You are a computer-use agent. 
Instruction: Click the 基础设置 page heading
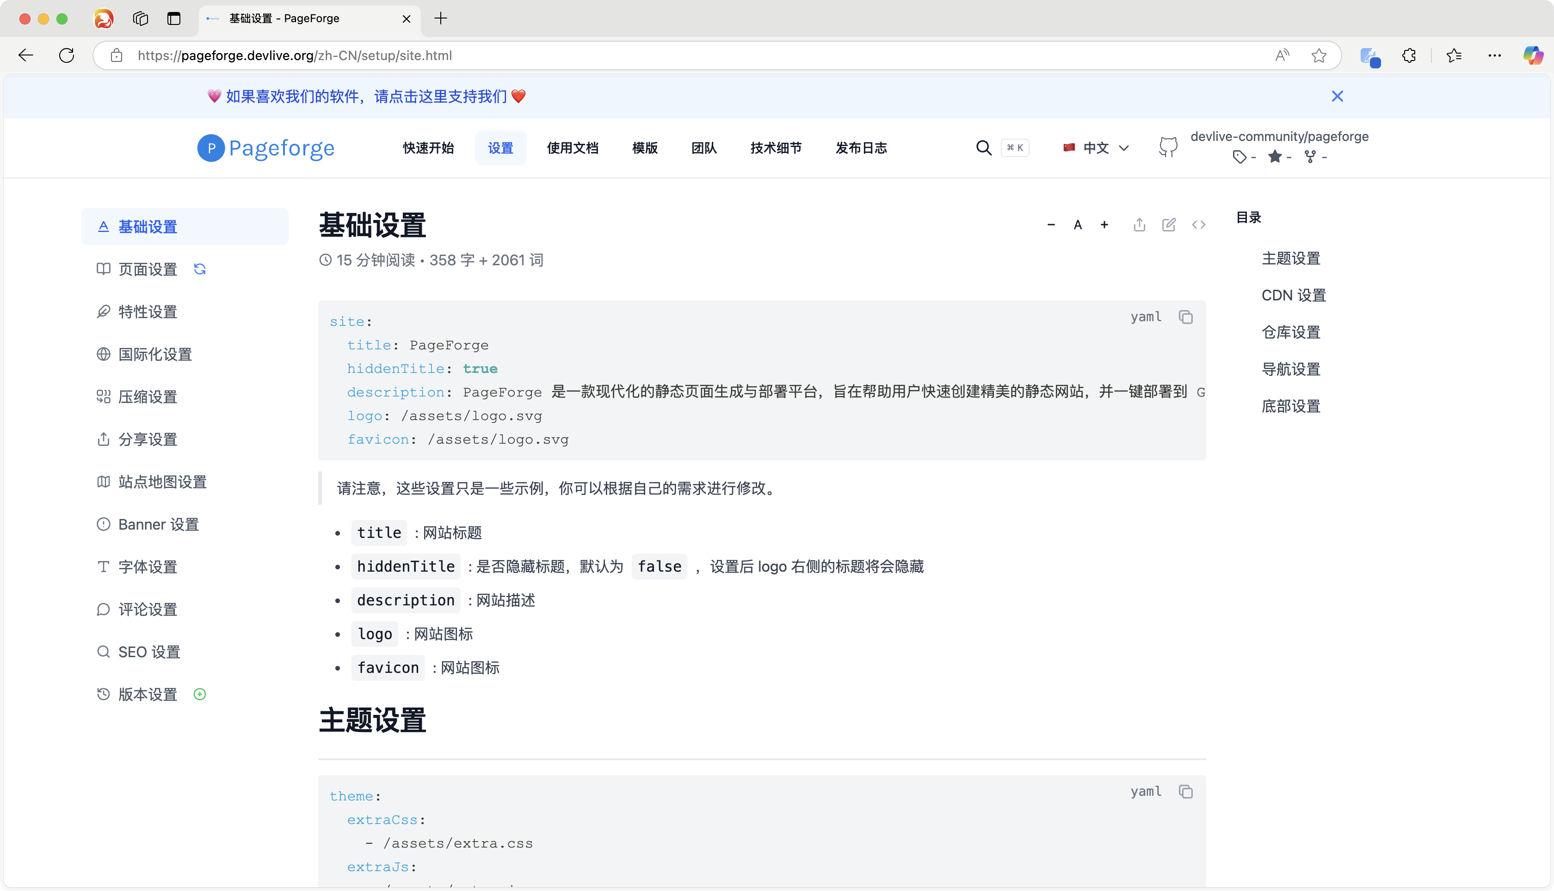point(372,225)
